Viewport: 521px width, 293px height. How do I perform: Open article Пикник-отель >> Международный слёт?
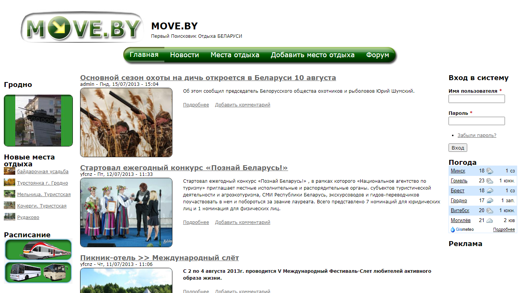(159, 258)
